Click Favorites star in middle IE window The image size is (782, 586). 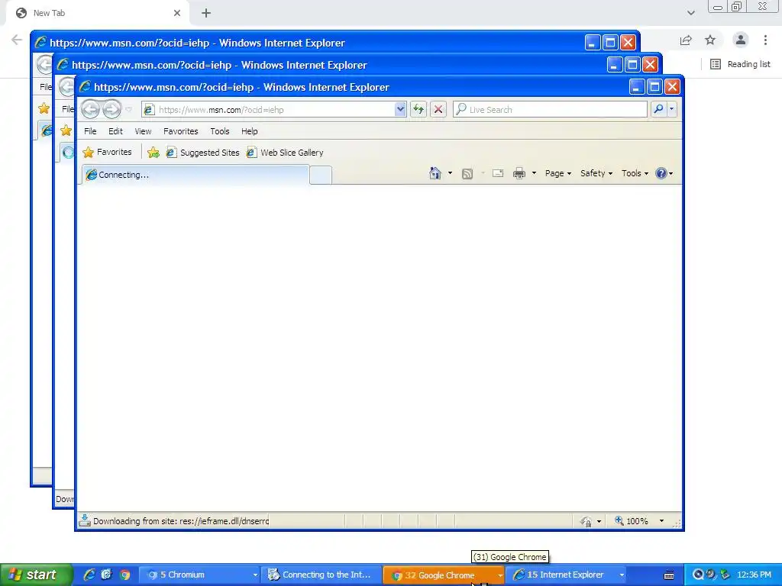pyautogui.click(x=66, y=130)
